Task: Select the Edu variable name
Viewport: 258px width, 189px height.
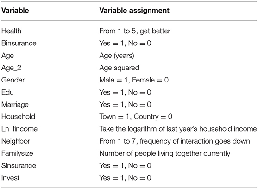Action: [7, 92]
